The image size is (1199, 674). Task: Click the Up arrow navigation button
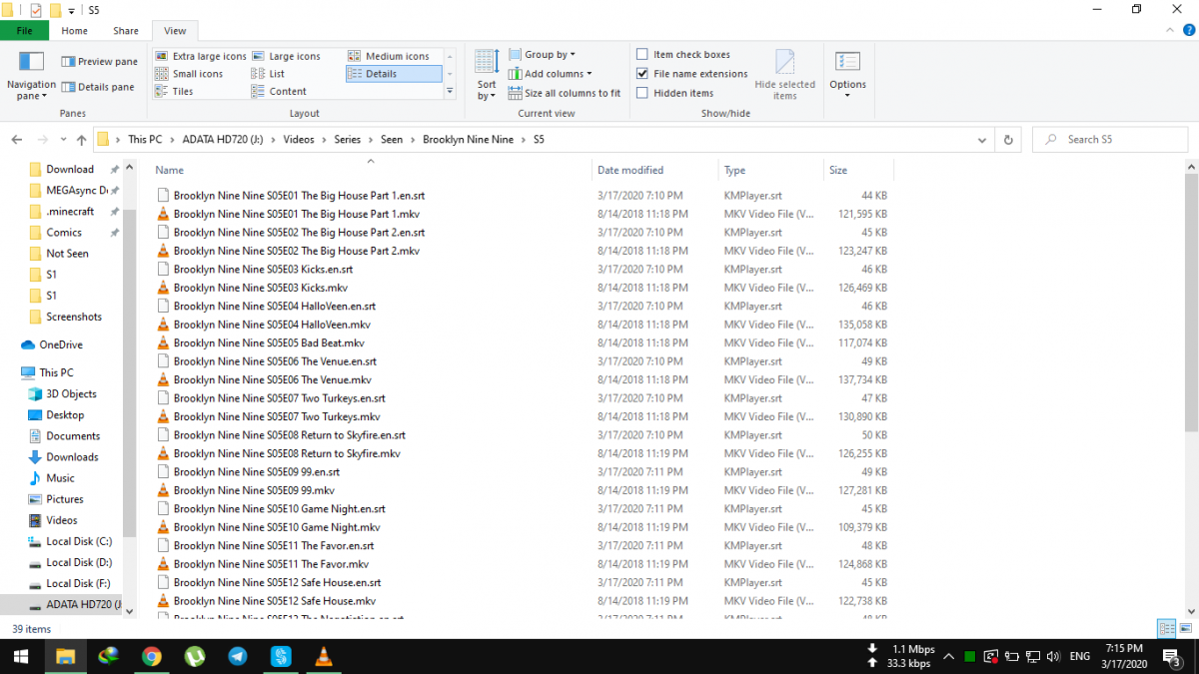coord(81,140)
